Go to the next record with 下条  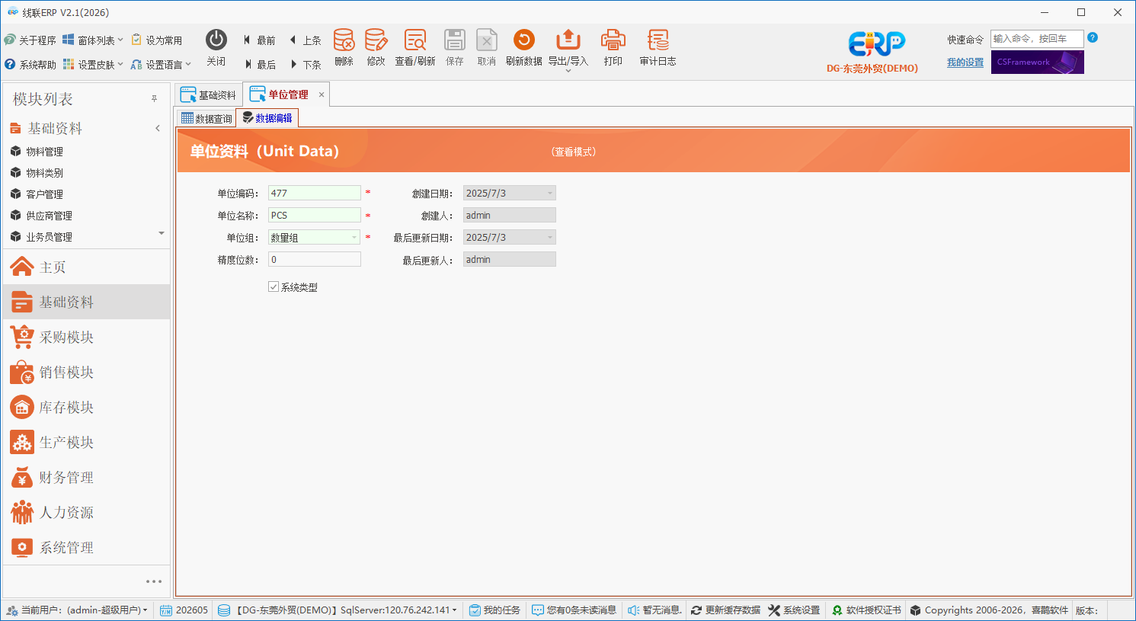[x=306, y=65]
